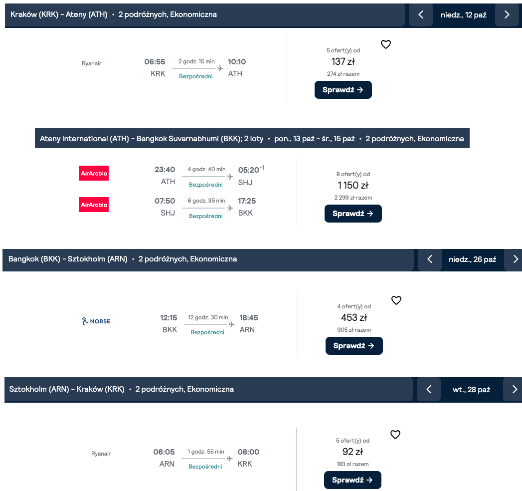Select next date after wt., 28 paź
This screenshot has height=491, width=522.
pyautogui.click(x=514, y=389)
